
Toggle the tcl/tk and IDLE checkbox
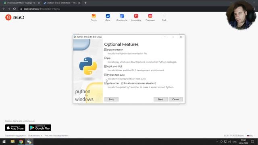click(105, 66)
